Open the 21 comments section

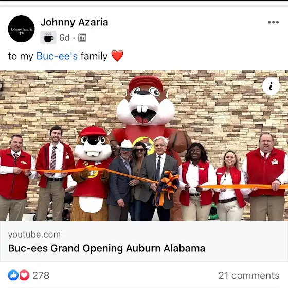[x=249, y=275]
